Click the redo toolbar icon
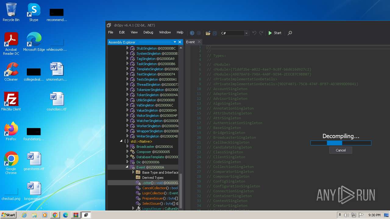Viewport: 390px width, 219px height. 261,33
